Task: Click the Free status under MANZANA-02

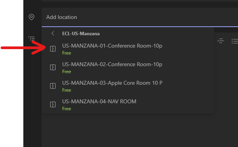Action: [x=66, y=72]
